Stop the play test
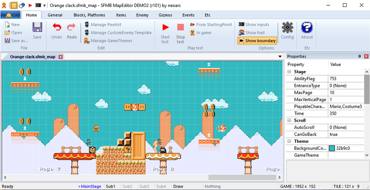Viewport: 370px width, 190px height. 180,32
